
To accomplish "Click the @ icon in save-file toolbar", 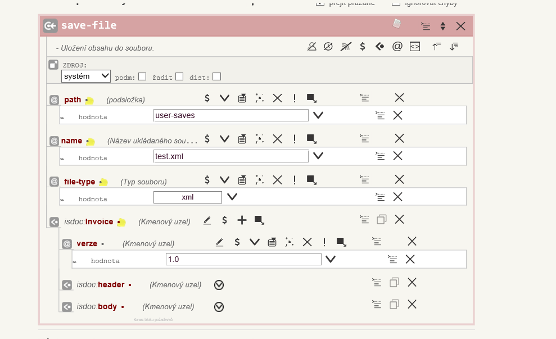I will click(x=397, y=47).
